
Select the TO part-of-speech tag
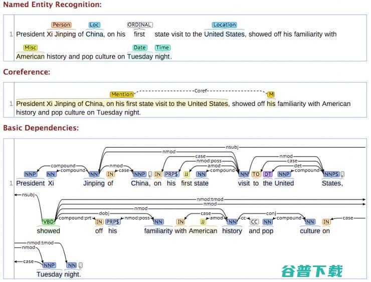(x=256, y=174)
